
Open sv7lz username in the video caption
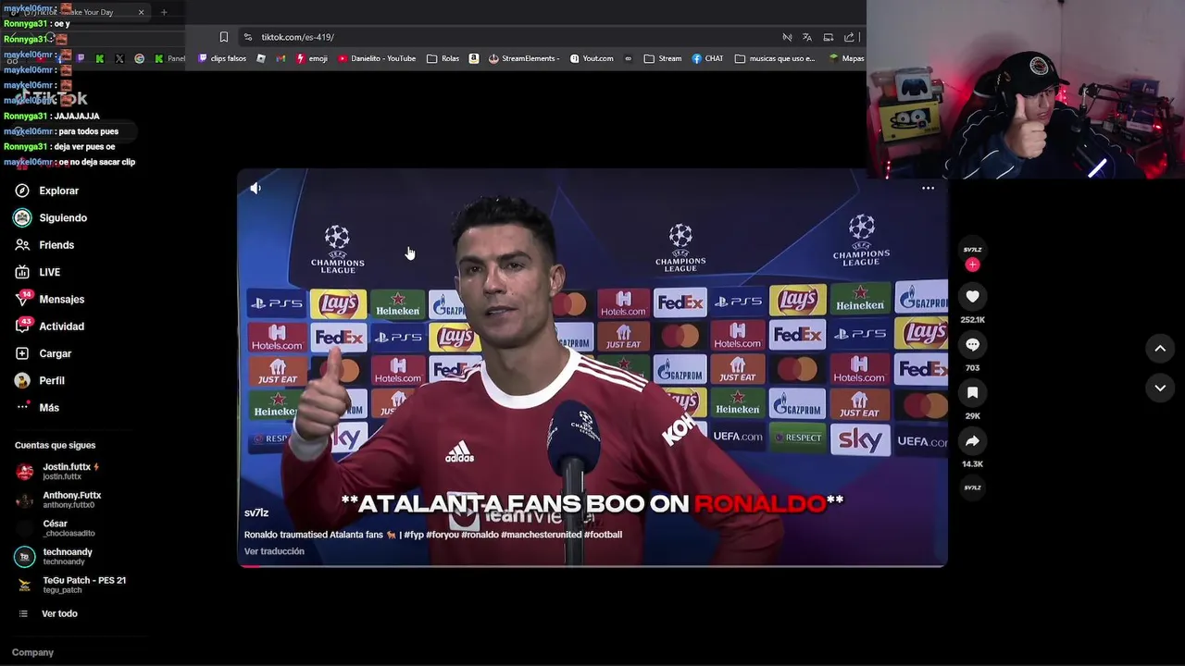256,512
